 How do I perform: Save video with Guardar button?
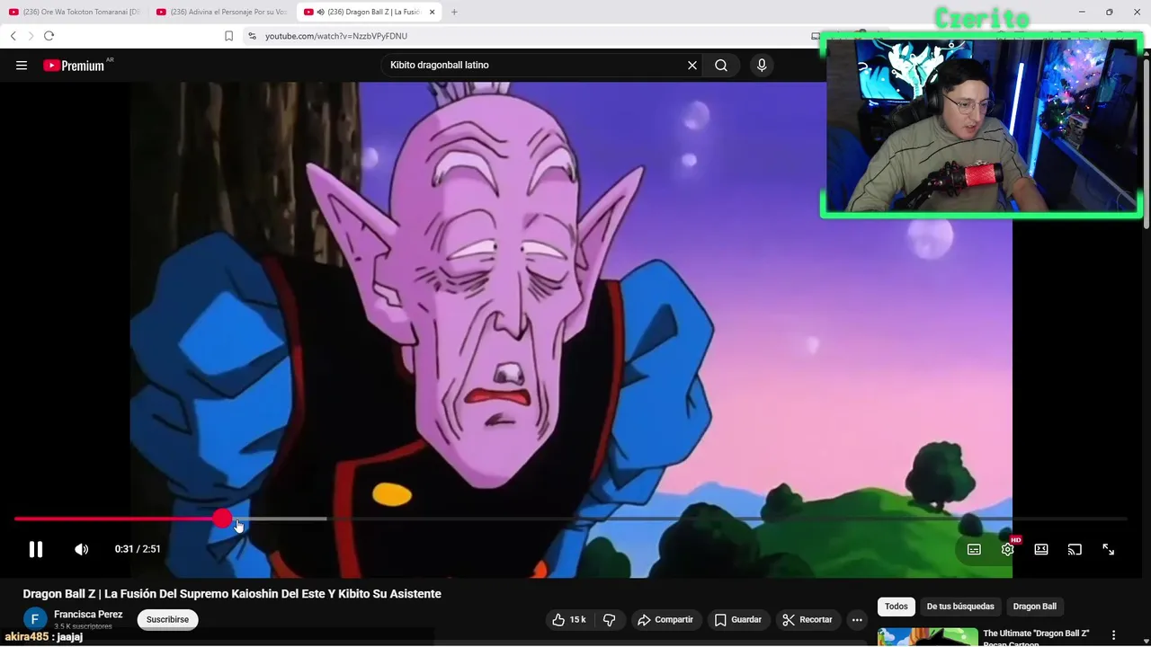tap(738, 620)
